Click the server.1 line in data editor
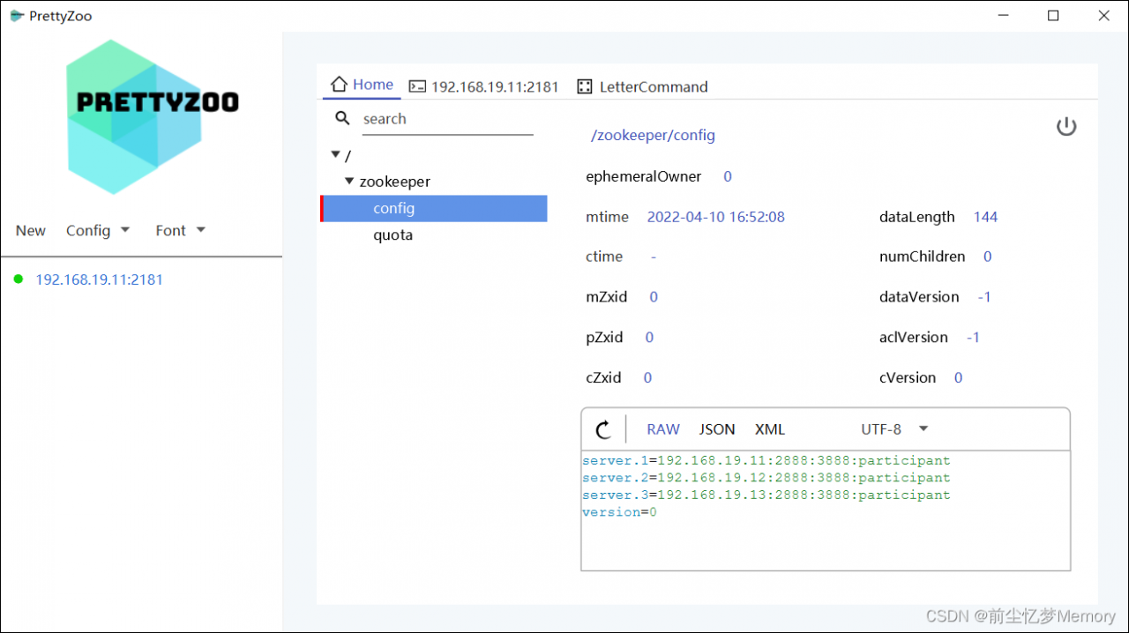This screenshot has width=1129, height=633. (766, 460)
